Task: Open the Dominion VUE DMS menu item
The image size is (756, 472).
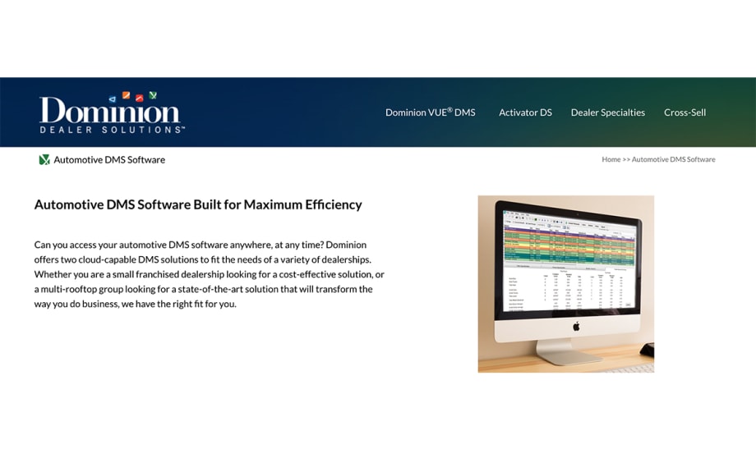Action: [430, 112]
